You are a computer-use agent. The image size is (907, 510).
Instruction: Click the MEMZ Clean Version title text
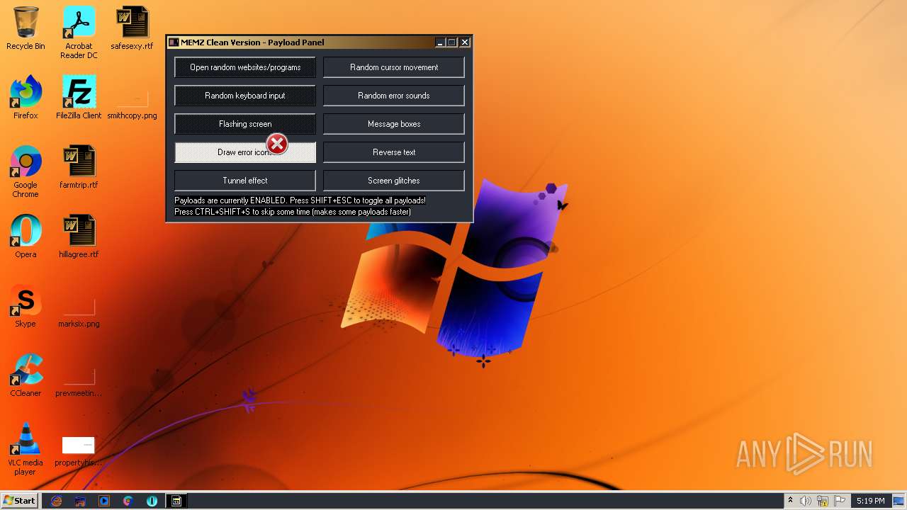[252, 42]
